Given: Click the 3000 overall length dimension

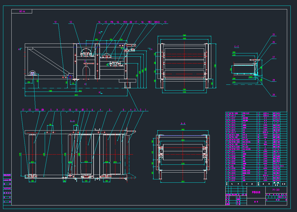Looking at the screenshot, I should (76, 95).
